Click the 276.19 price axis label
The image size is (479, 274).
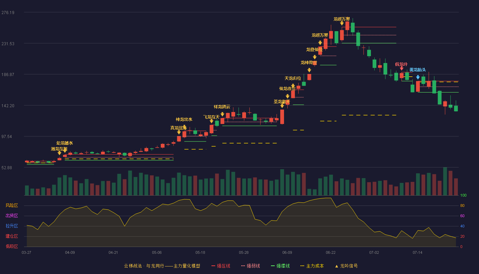[x=8, y=13]
